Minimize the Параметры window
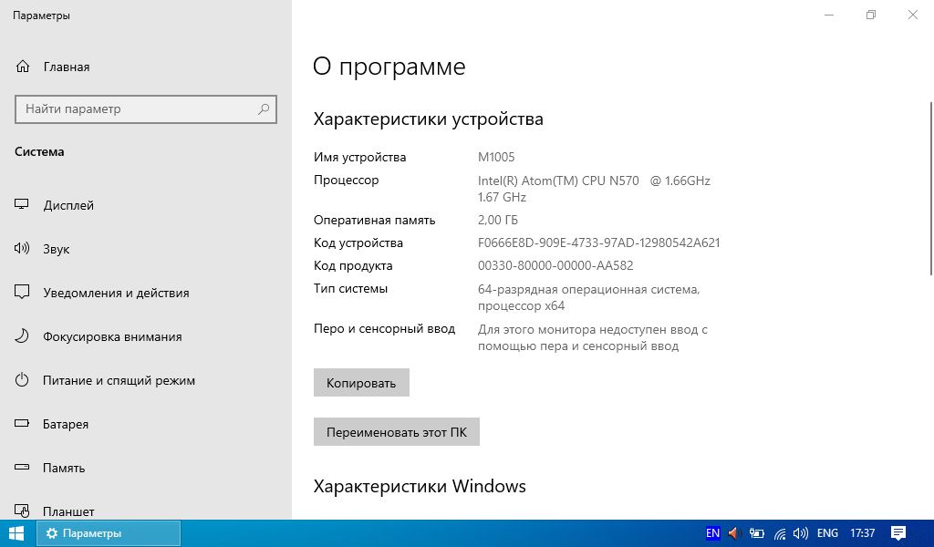934x547 pixels. coord(828,15)
